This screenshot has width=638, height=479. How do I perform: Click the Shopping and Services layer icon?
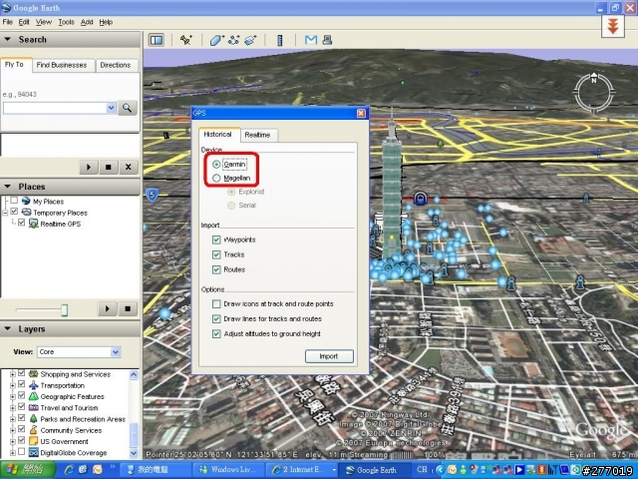33,374
